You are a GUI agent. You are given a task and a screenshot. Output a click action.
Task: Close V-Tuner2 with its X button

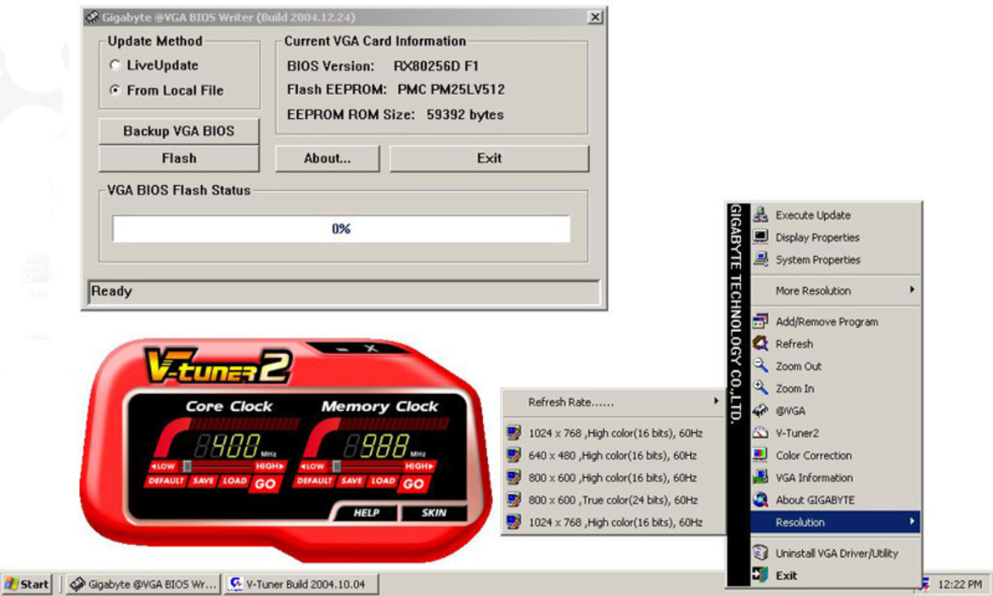(x=371, y=348)
